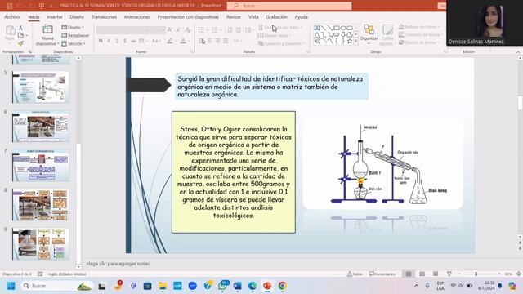Click the Nueva diapositiva button

[x=47, y=35]
